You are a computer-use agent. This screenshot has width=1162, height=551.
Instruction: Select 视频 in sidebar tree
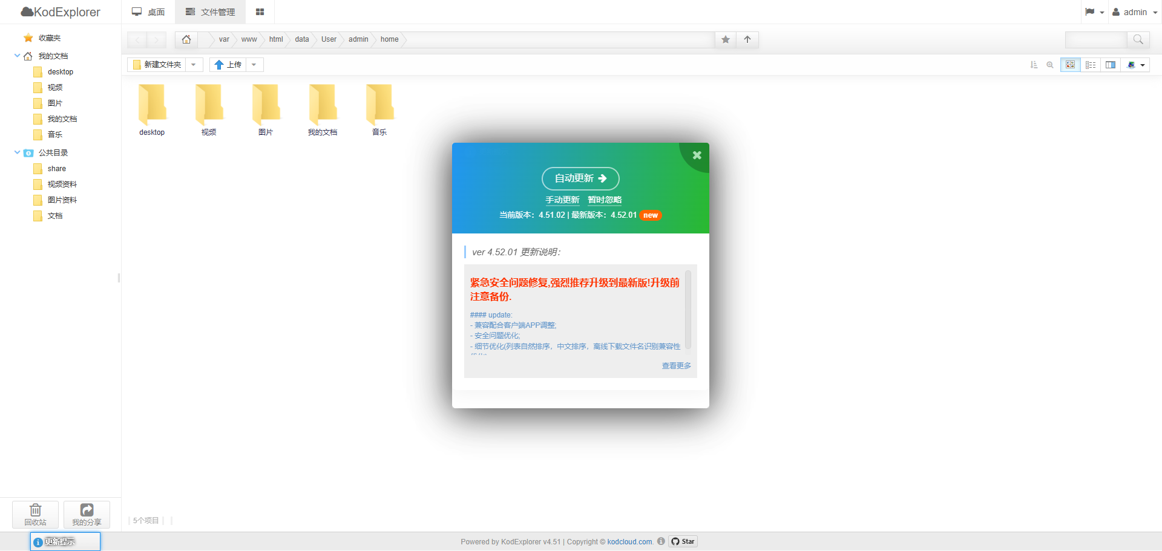click(55, 88)
